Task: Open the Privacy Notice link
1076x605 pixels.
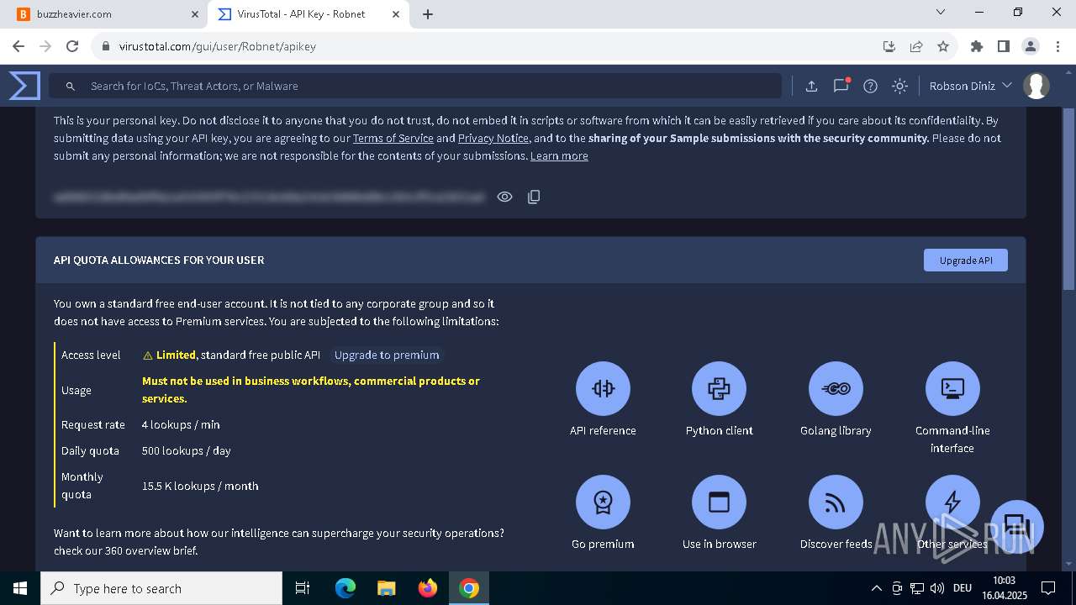Action: [x=493, y=138]
